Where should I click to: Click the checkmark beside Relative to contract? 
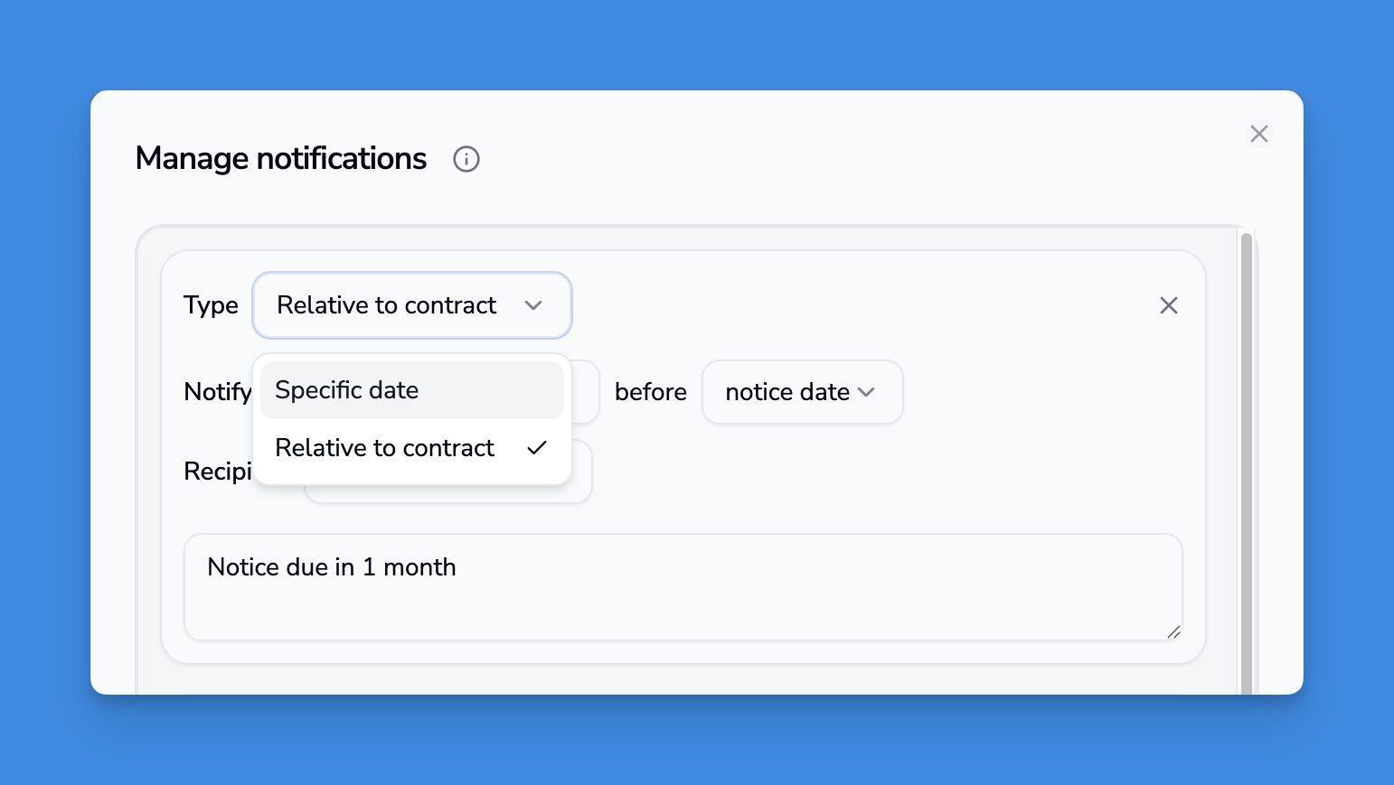[x=537, y=447]
